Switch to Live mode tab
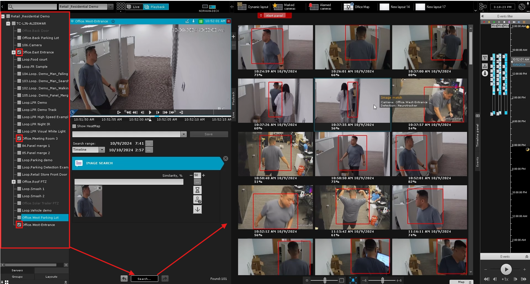 134,7
